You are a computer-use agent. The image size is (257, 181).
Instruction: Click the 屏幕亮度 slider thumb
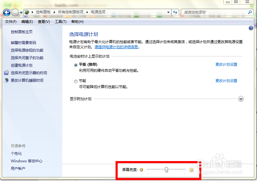coord(166,170)
